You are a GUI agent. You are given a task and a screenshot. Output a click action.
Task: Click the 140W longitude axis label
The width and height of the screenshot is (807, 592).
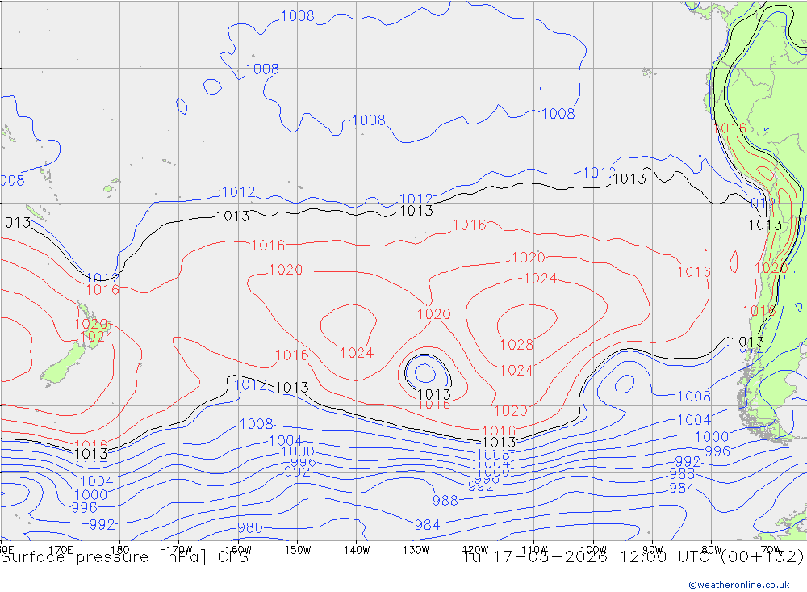click(357, 550)
